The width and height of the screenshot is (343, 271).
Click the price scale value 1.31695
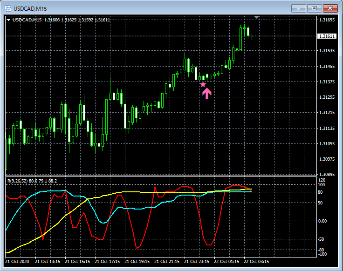tap(327, 20)
